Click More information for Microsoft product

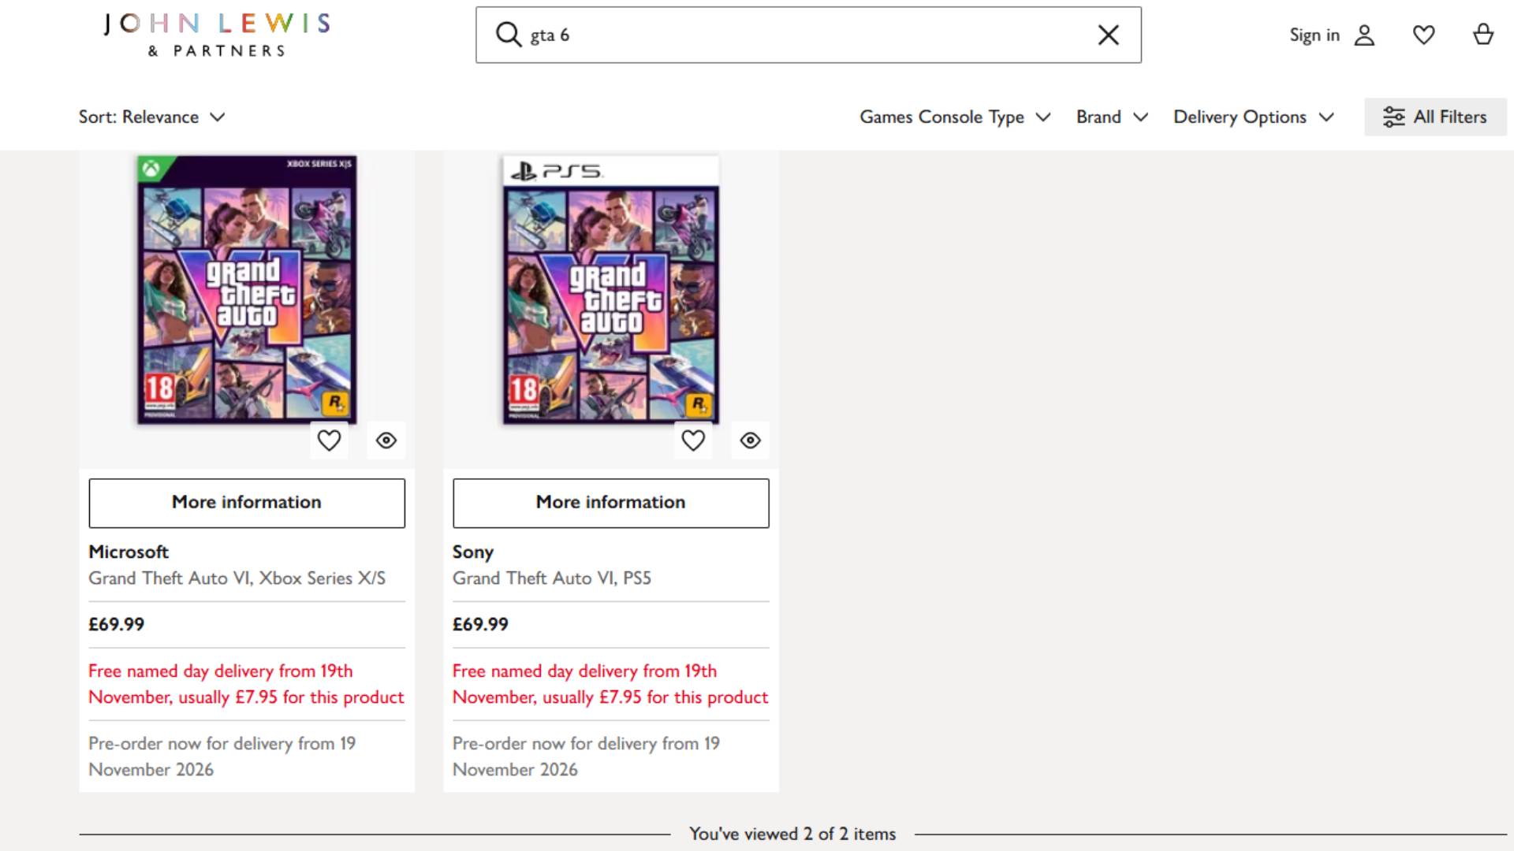click(247, 503)
